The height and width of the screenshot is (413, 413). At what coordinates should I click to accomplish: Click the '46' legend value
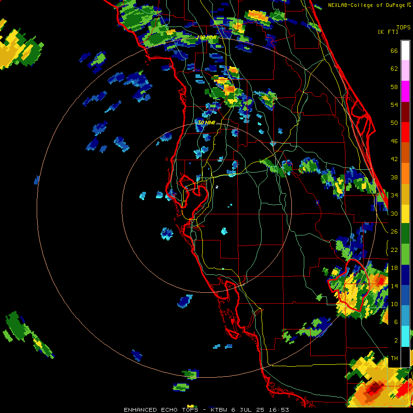pyautogui.click(x=394, y=141)
